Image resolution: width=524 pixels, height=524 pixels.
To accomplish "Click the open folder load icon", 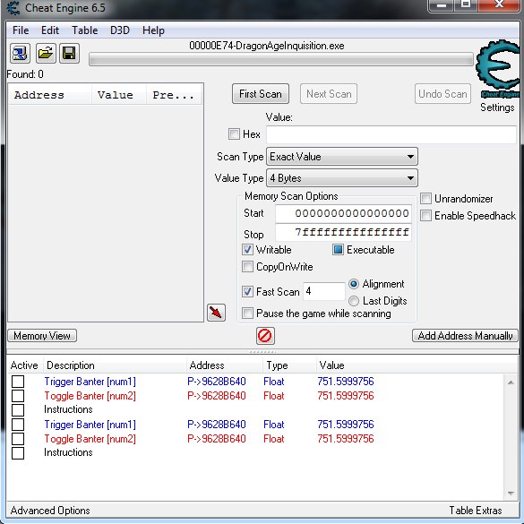I will point(46,53).
